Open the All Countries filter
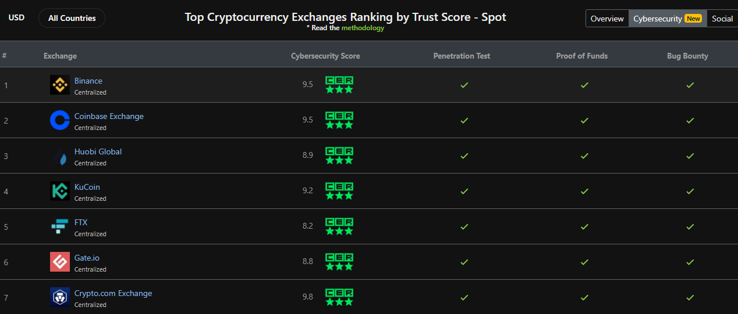The width and height of the screenshot is (738, 314). pos(72,18)
